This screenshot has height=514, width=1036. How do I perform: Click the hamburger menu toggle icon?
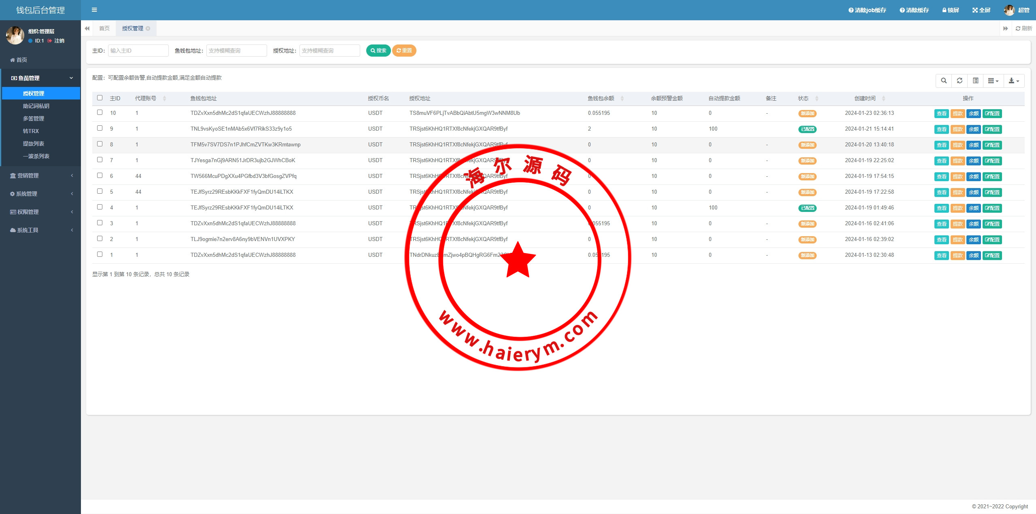pyautogui.click(x=94, y=10)
